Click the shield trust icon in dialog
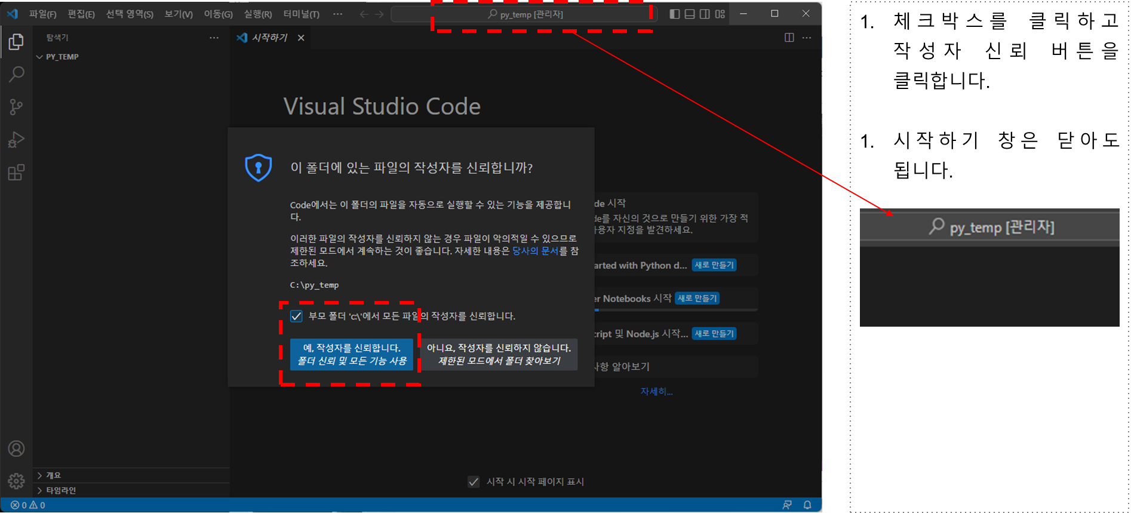Screen dimensions: 1131x513 [x=259, y=168]
